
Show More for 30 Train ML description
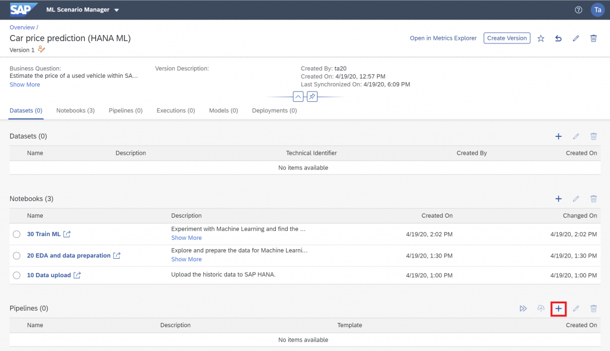point(186,238)
